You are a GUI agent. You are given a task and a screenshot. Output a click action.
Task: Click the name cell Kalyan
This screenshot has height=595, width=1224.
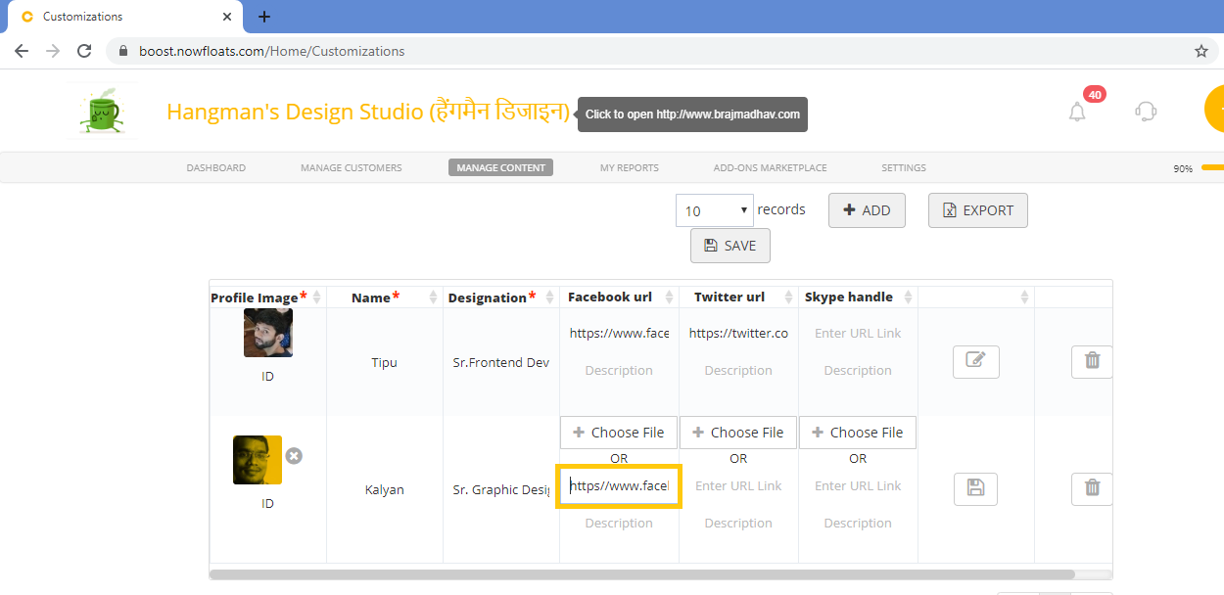(x=384, y=489)
